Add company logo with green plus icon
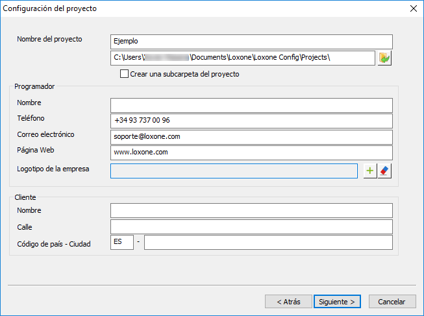This screenshot has width=424, height=316. [370, 171]
